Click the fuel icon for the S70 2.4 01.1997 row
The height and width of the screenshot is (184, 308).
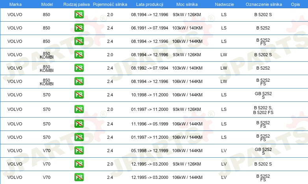click(79, 137)
